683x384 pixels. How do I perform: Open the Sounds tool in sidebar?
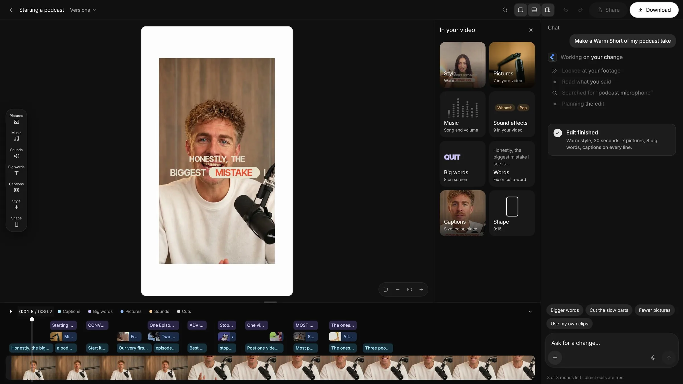(x=16, y=153)
